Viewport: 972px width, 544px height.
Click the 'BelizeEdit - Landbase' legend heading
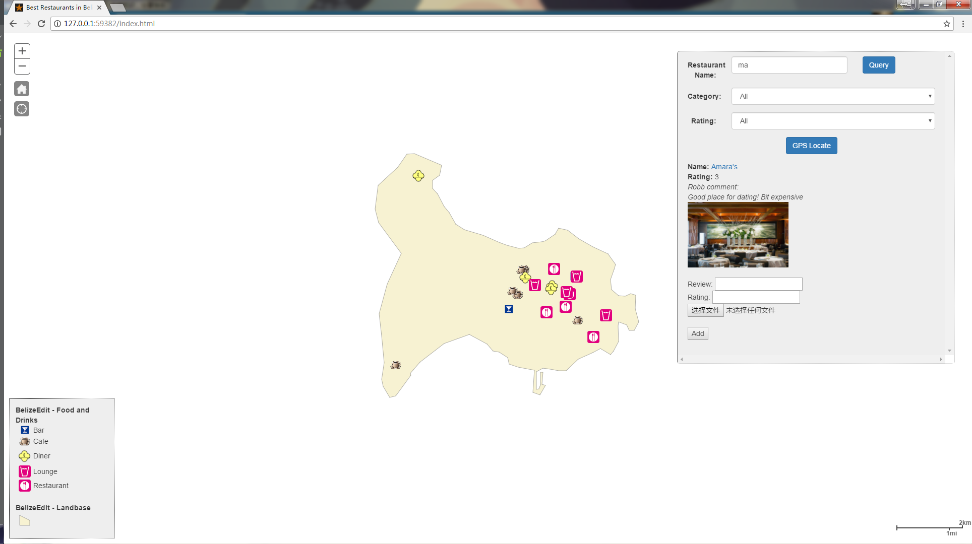pos(53,508)
